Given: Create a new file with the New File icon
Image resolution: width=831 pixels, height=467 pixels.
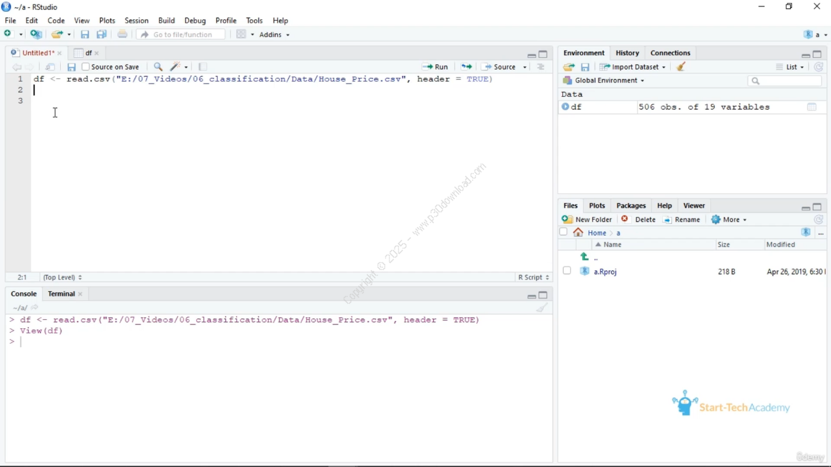Looking at the screenshot, I should [x=9, y=34].
